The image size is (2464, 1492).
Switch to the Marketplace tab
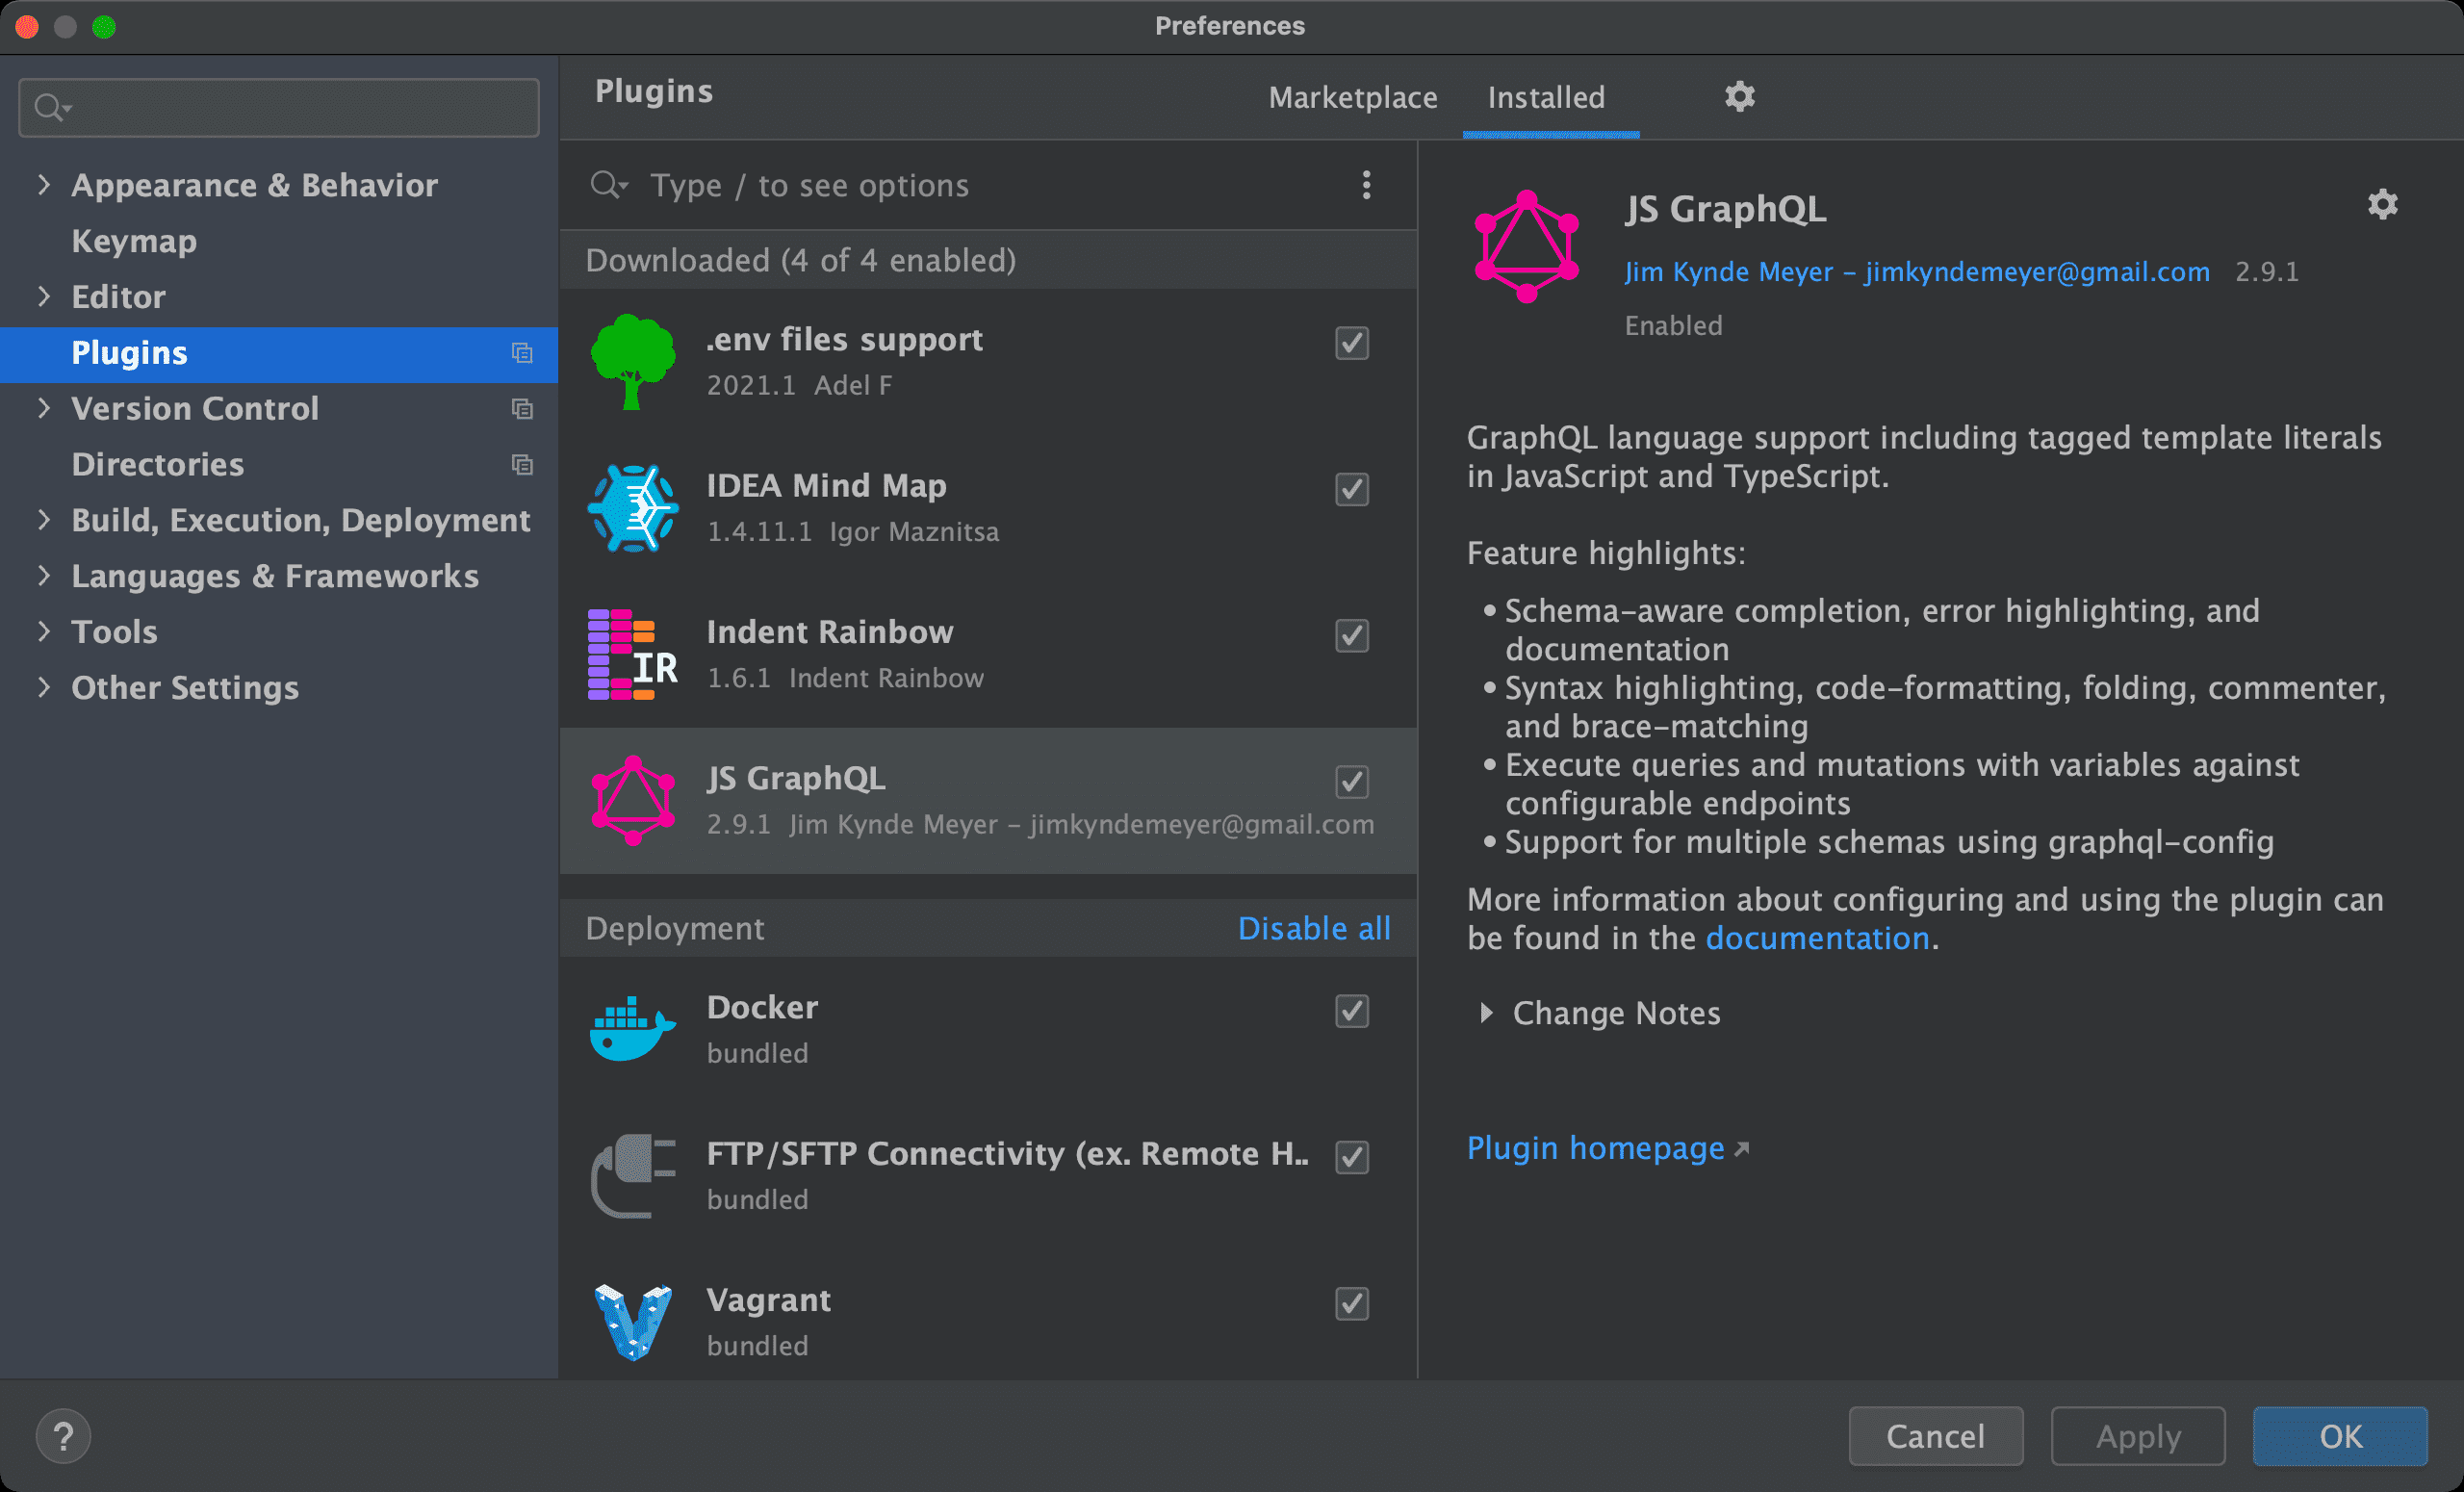pyautogui.click(x=1351, y=97)
